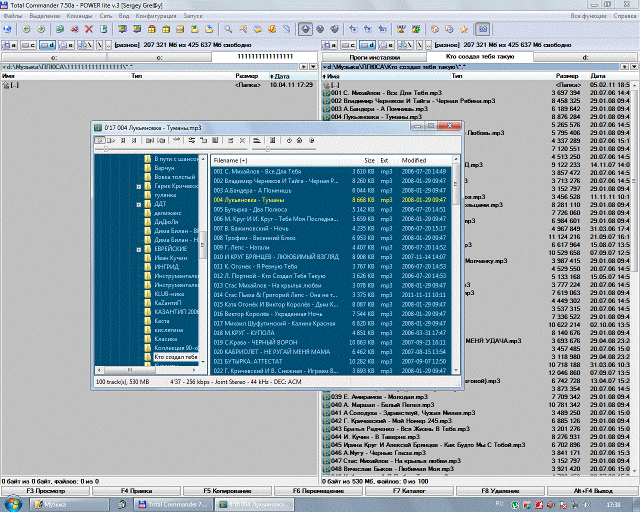The height and width of the screenshot is (512, 640).
Task: Select drive a in right panel drive bar
Action: (x=329, y=45)
